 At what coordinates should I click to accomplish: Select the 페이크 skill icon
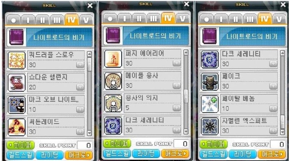coord(210,82)
